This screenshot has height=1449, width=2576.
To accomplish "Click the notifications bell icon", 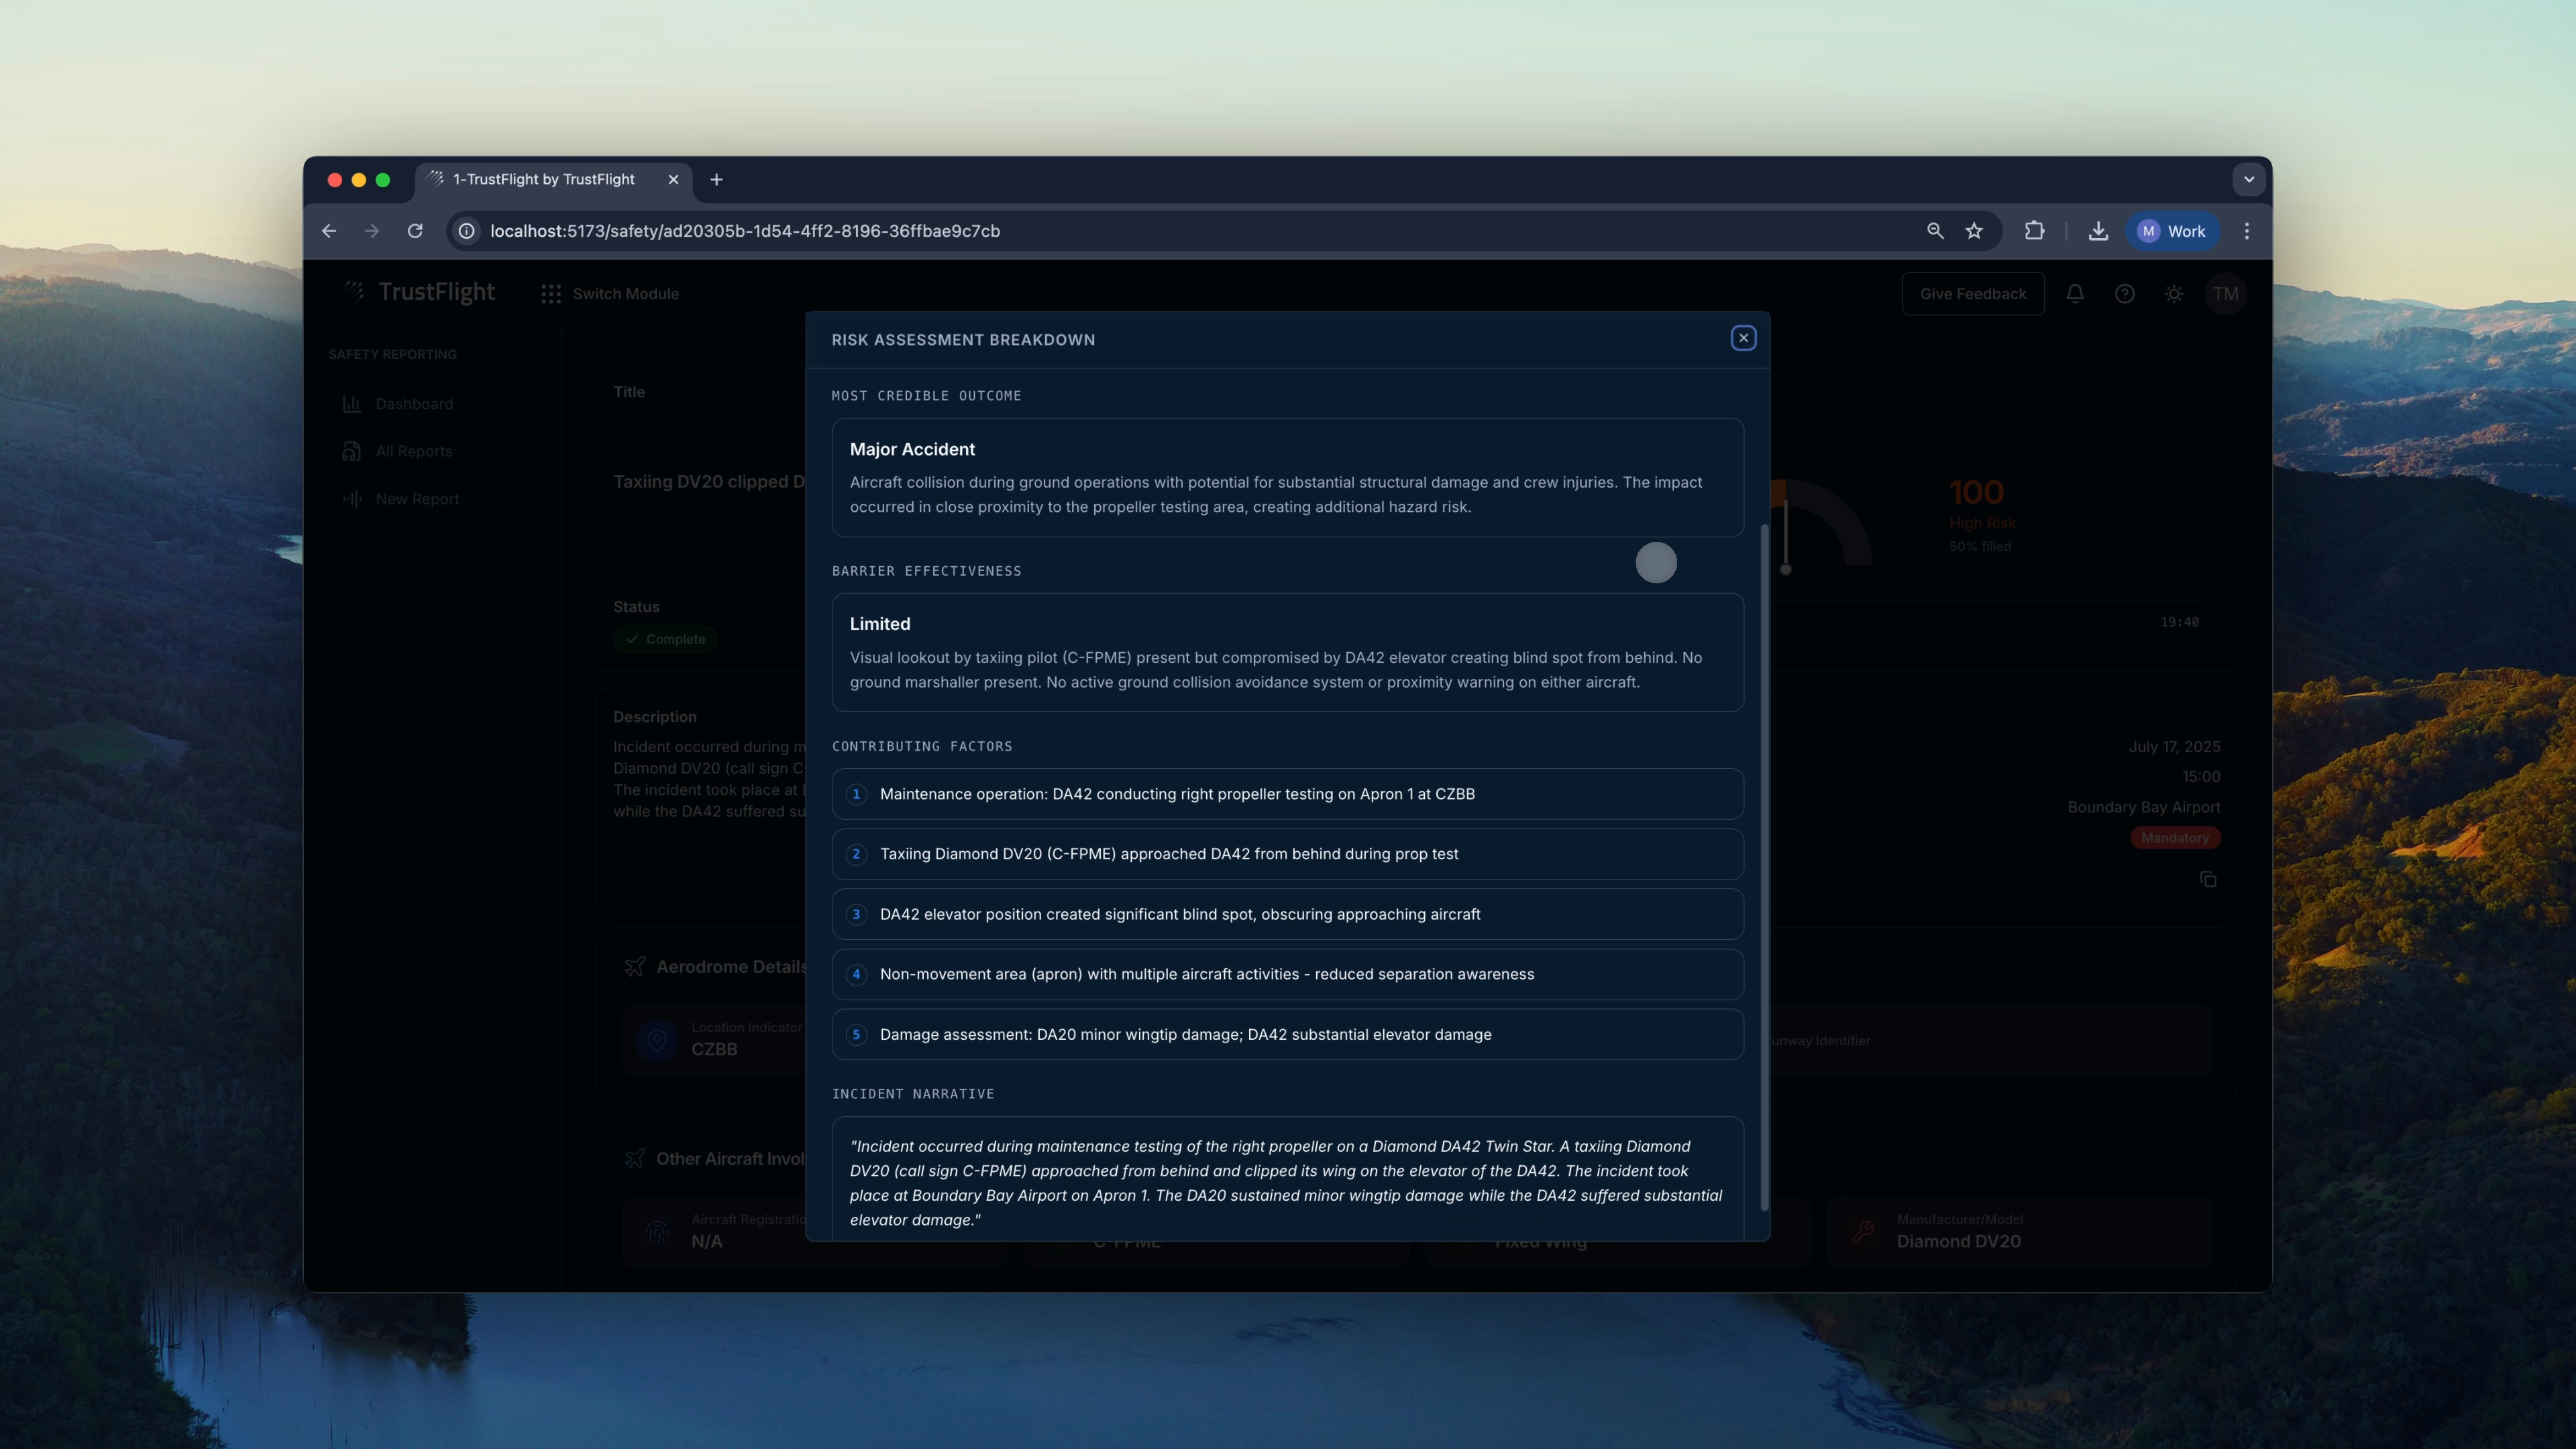I will tap(2075, 293).
